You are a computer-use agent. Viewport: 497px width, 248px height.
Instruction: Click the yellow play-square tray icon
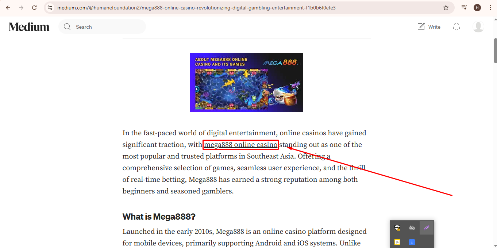(x=397, y=242)
